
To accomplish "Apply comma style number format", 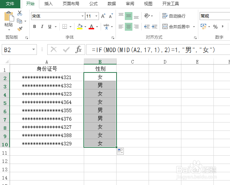I will coord(223,27).
